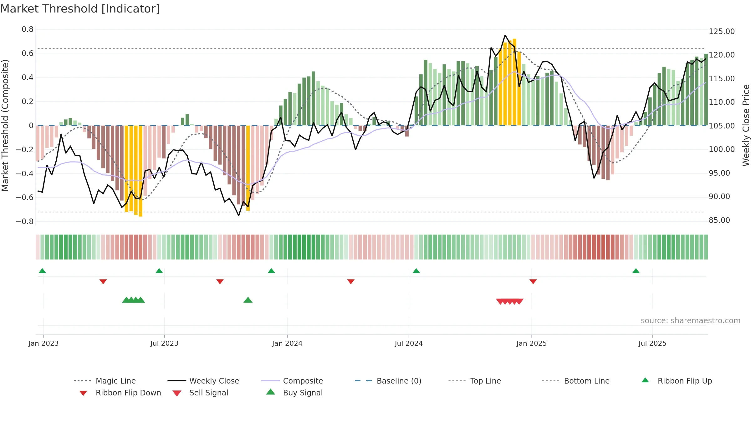Click the Ribbon Flip Down marker in spring 2024
The image size is (751, 422).
click(351, 282)
